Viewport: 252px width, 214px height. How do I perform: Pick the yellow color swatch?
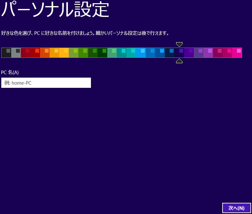(x=64, y=53)
